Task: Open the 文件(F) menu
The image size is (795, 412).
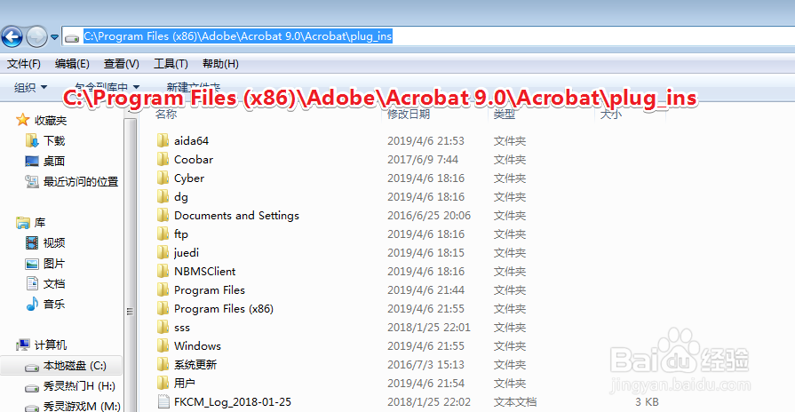Action: 24,64
